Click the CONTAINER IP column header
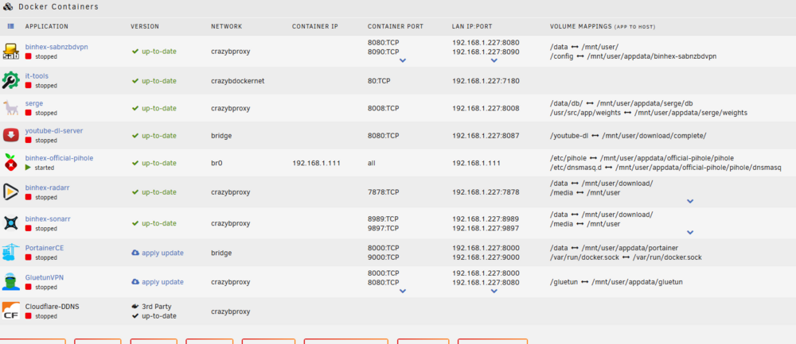The width and height of the screenshot is (796, 344). click(x=315, y=26)
